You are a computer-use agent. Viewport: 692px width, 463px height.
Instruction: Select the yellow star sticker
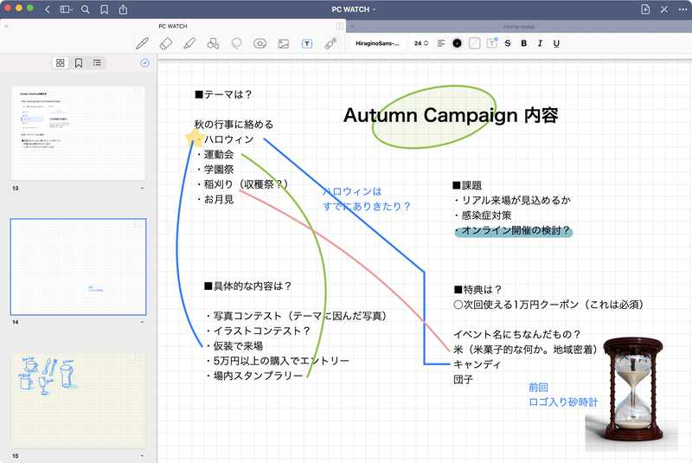coord(194,138)
